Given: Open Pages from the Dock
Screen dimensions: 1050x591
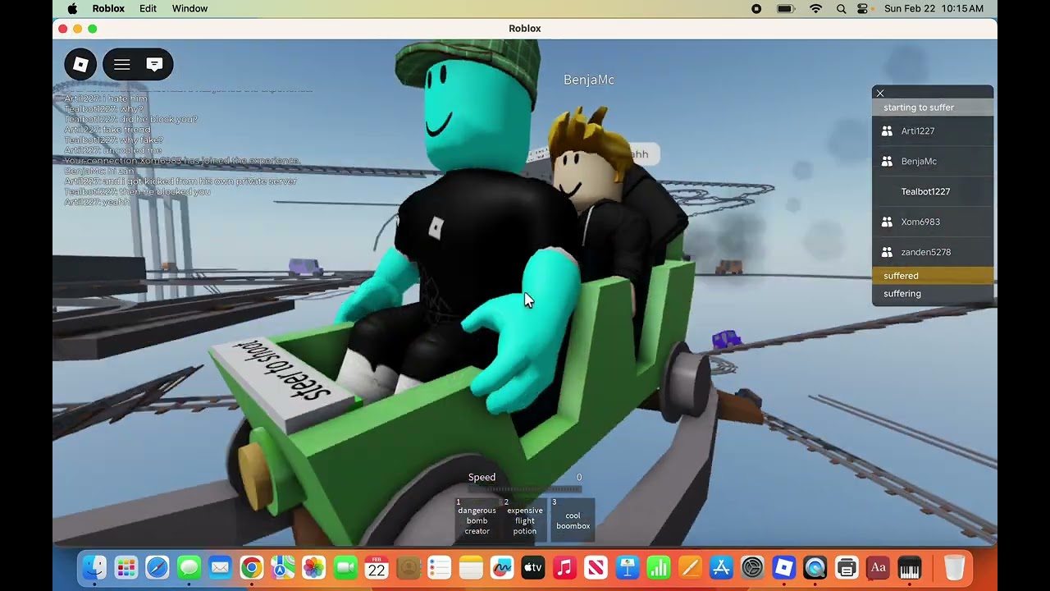Looking at the screenshot, I should pyautogui.click(x=690, y=567).
